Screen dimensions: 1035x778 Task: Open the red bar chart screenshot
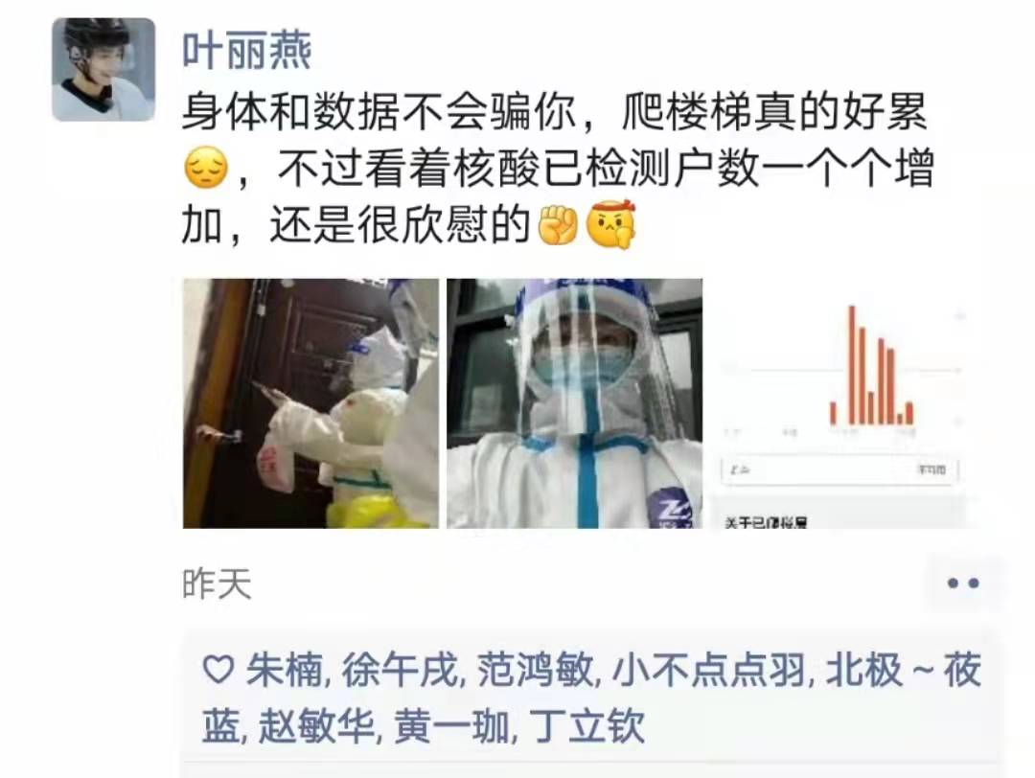839,403
